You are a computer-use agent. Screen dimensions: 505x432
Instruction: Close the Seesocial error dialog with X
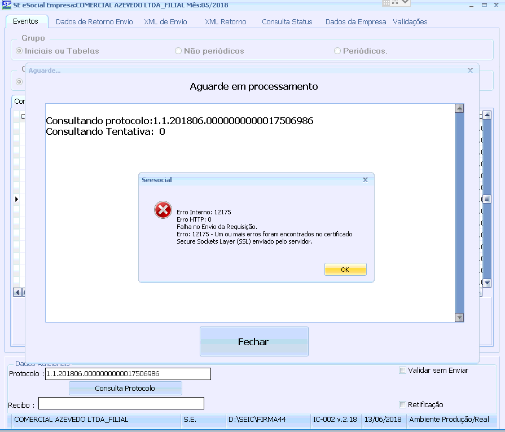point(365,180)
